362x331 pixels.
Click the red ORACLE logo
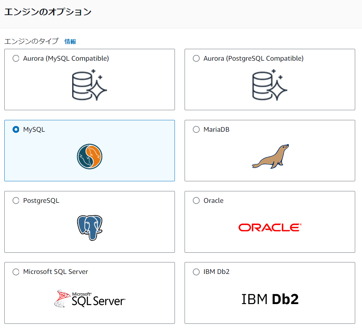270,227
